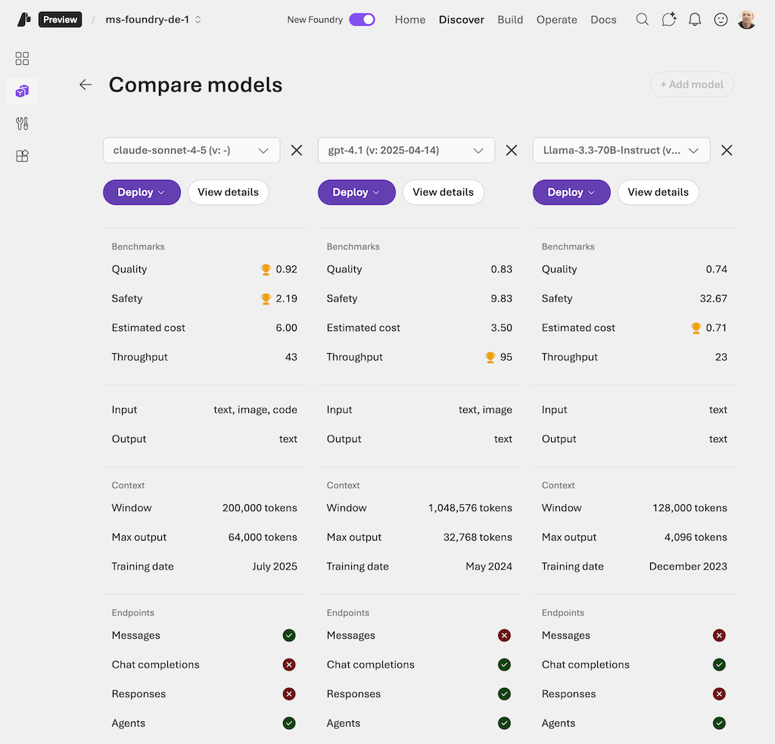Open the user profile avatar
The image size is (775, 744).
[746, 20]
